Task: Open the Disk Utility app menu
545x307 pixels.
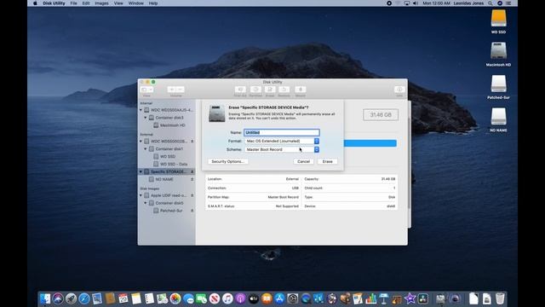Action: (x=54, y=3)
